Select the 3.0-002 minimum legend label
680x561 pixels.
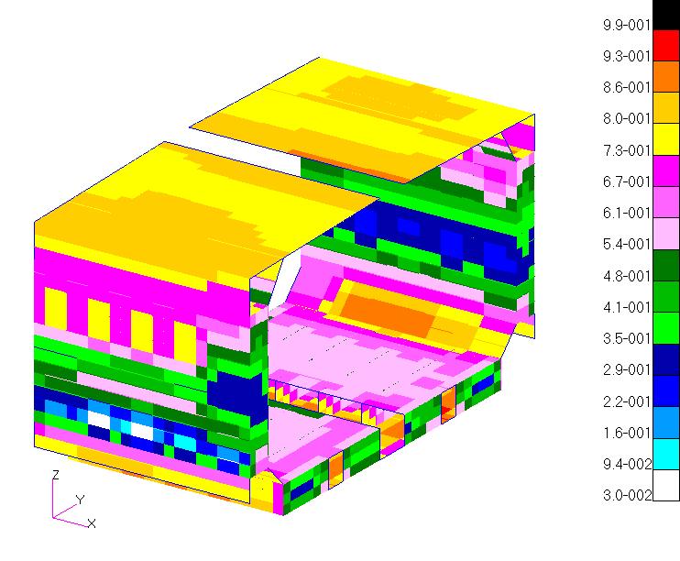coord(626,496)
